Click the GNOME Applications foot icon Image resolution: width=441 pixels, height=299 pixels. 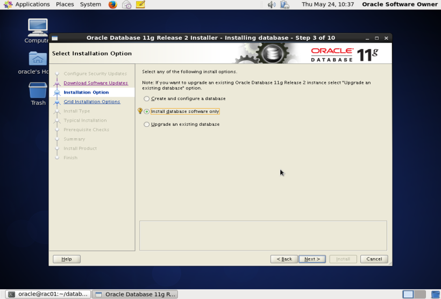(8, 4)
